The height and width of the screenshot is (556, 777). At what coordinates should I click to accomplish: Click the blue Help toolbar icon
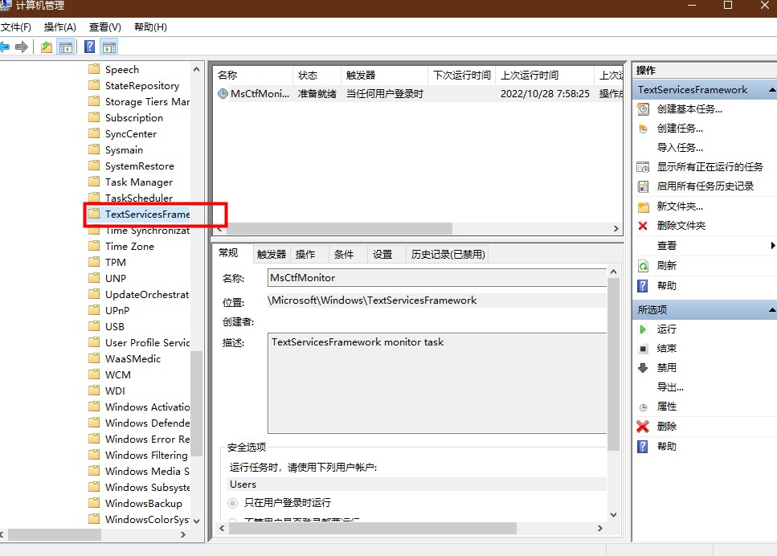pyautogui.click(x=90, y=47)
